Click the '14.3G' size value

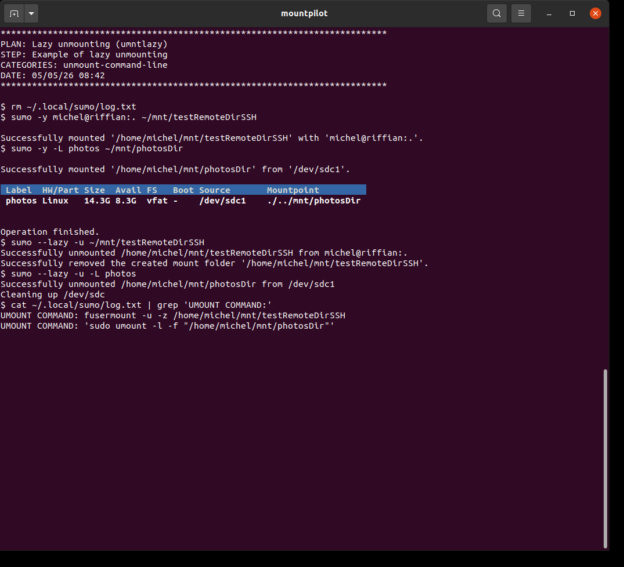[97, 201]
